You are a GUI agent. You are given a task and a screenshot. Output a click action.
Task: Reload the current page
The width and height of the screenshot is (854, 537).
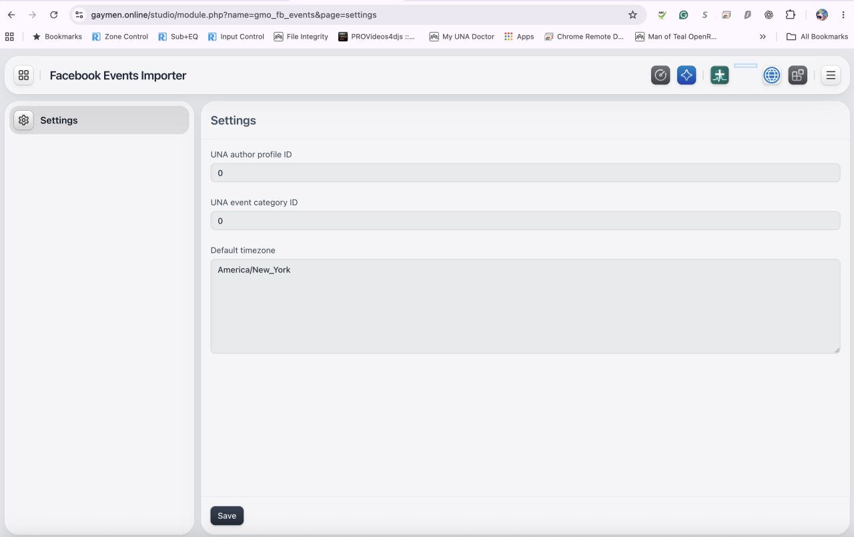point(54,15)
